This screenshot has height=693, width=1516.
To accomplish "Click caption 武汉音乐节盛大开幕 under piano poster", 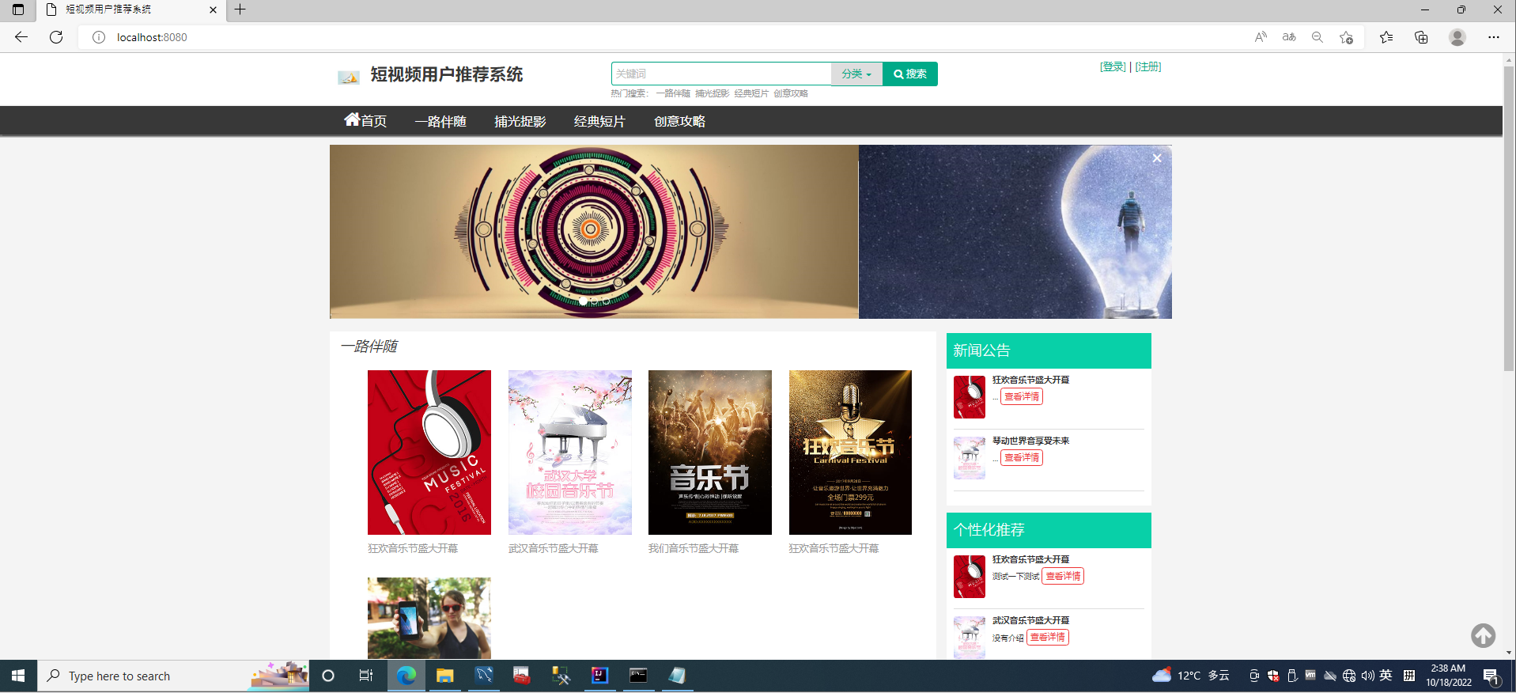I will (x=554, y=548).
